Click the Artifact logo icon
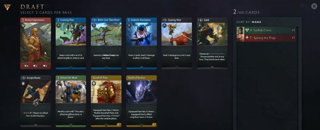 point(7,7)
